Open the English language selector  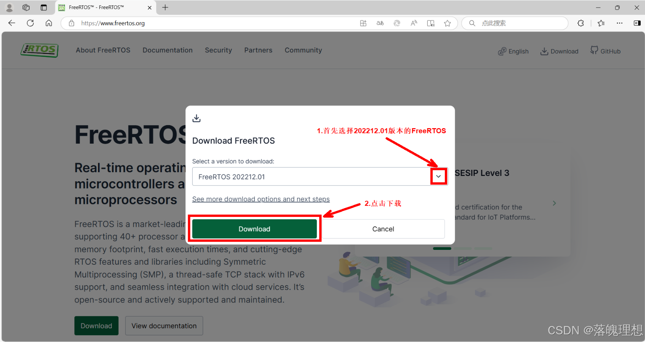(513, 51)
